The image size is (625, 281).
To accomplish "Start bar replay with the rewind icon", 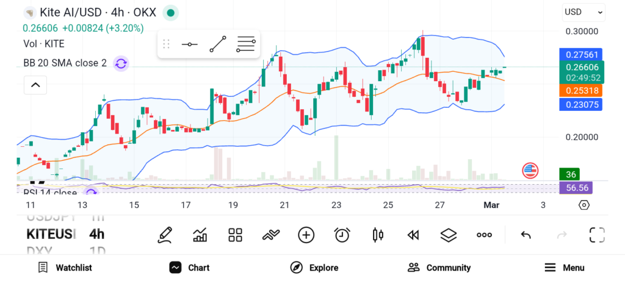I will pyautogui.click(x=413, y=235).
